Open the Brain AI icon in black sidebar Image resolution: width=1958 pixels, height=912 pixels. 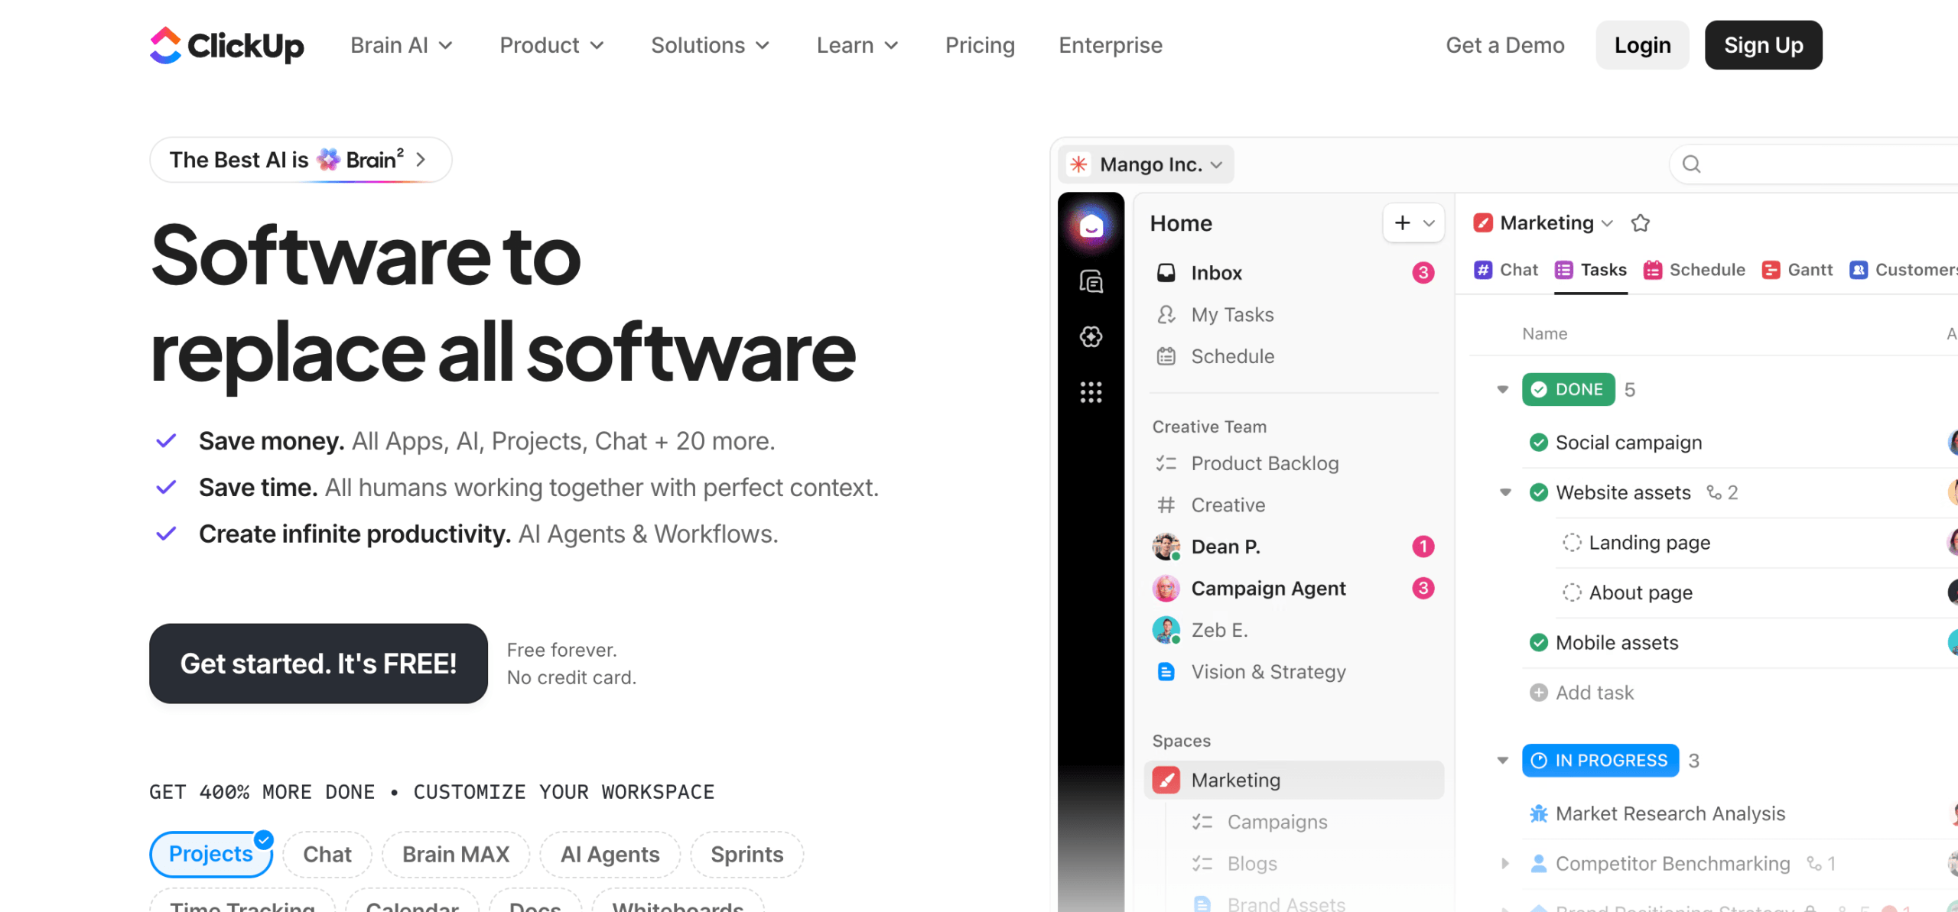[x=1091, y=336]
